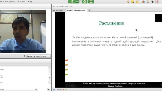
Task: Add a new tab with plus button
Action: click(x=89, y=10)
